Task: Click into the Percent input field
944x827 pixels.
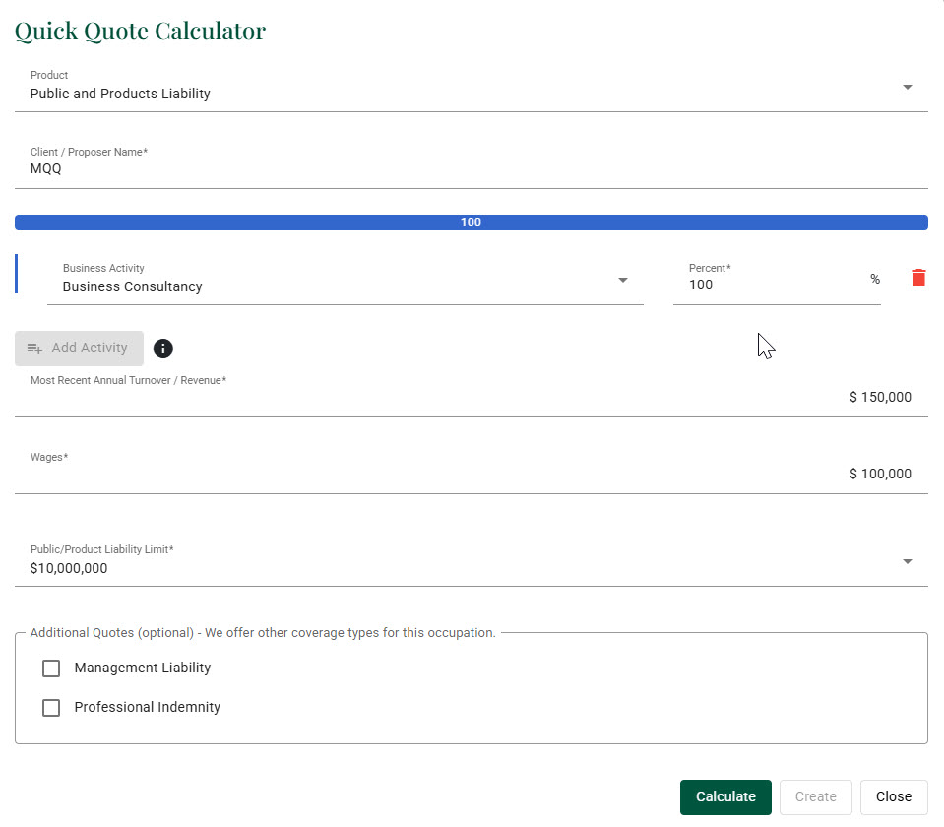Action: 768,286
